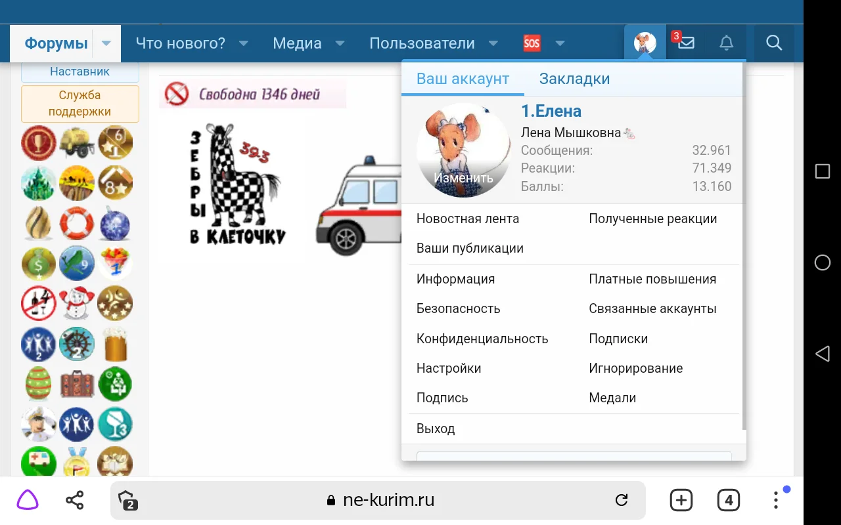Expand the Пользователи dropdown arrow
841x525 pixels.
[x=493, y=43]
